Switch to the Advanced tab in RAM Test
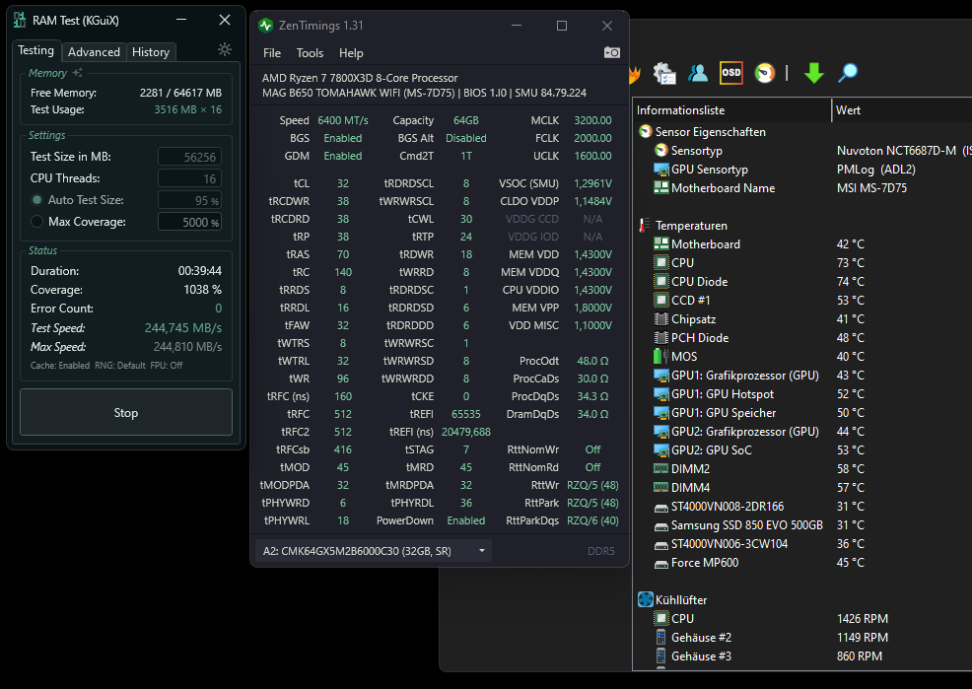The image size is (972, 689). [94, 51]
